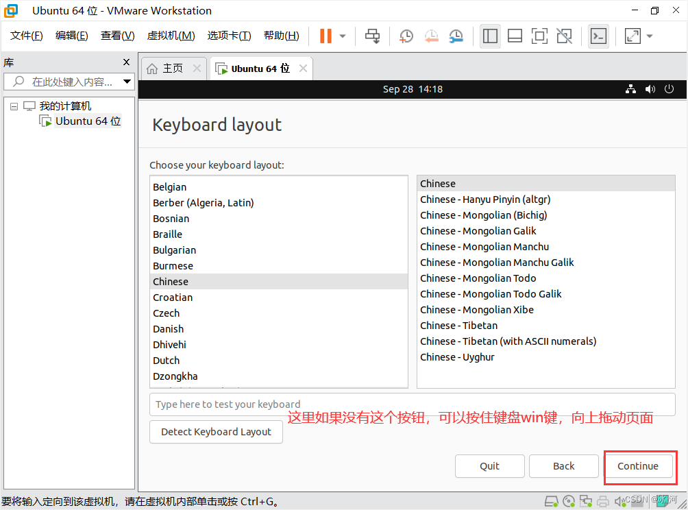
Task: Close the Ubuntu 64 位 tab
Action: click(x=303, y=69)
